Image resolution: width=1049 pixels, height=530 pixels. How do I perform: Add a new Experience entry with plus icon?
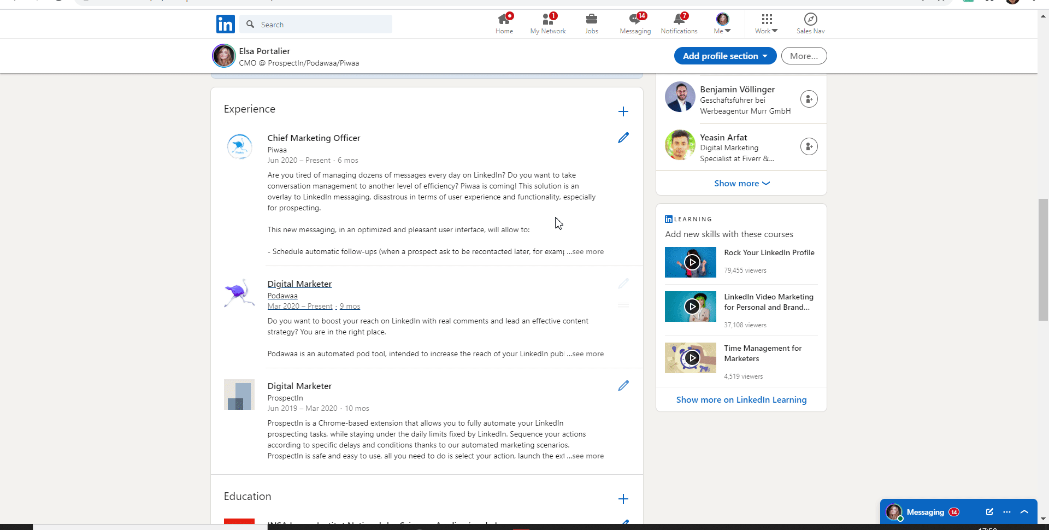623,111
